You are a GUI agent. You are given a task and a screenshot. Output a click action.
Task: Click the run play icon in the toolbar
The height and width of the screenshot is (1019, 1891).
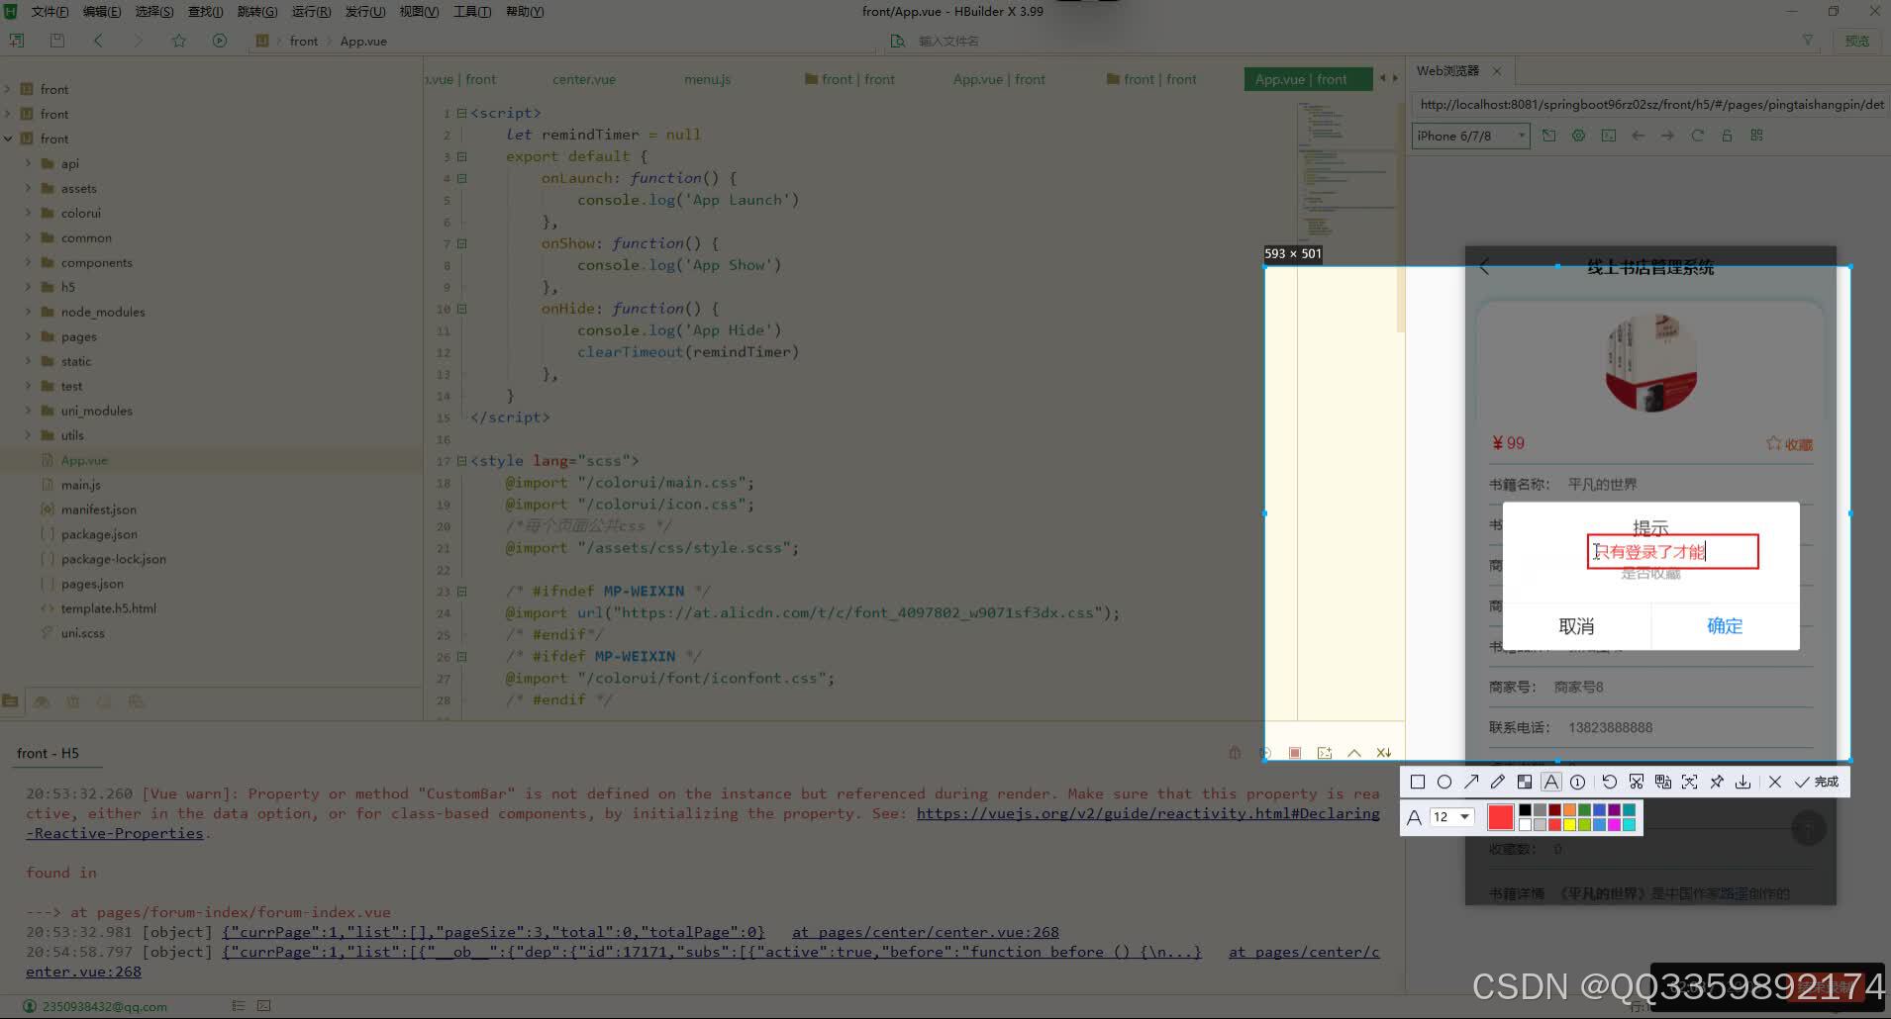click(220, 41)
